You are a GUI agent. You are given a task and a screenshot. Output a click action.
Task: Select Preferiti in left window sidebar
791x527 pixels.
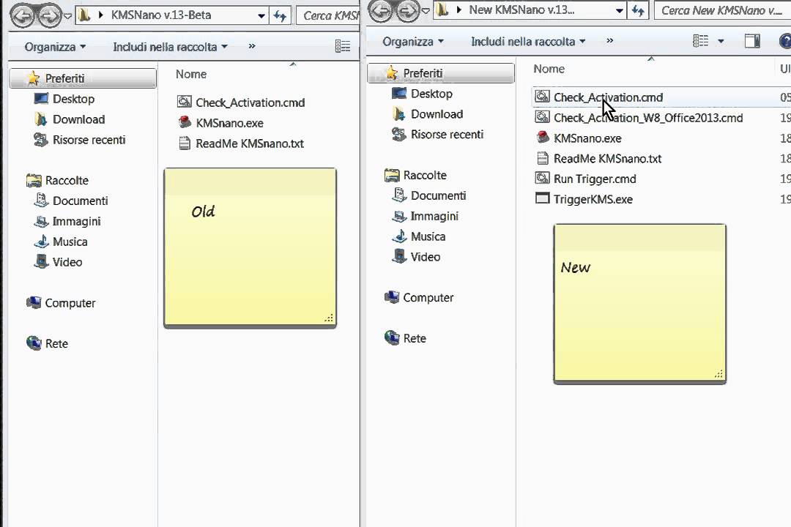[83, 78]
